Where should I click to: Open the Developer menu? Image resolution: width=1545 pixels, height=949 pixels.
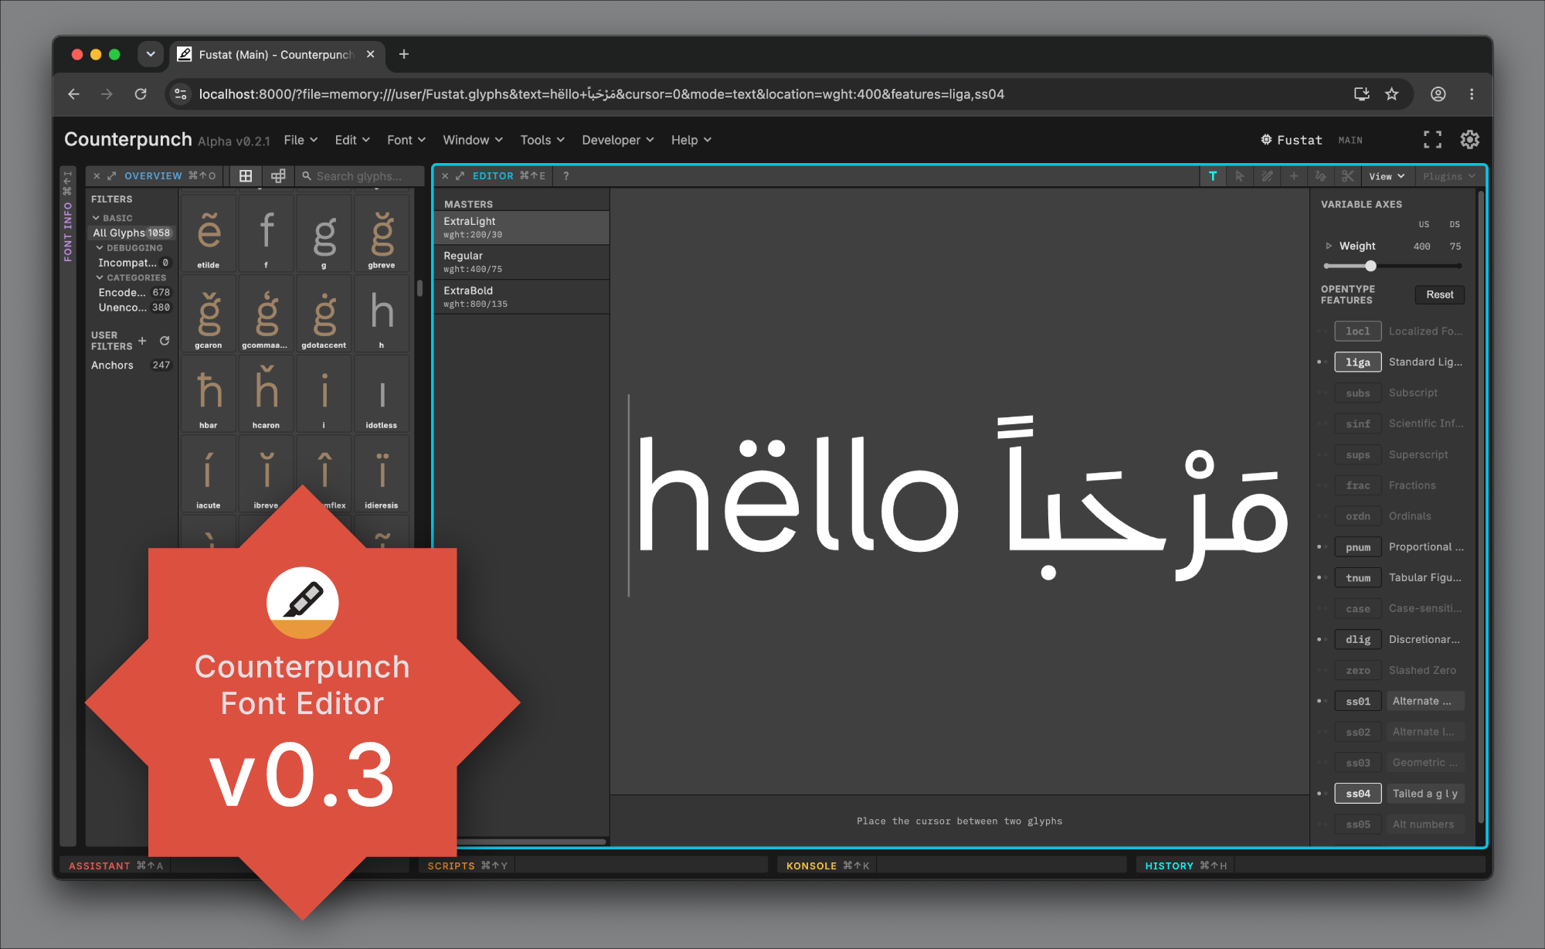coord(618,140)
